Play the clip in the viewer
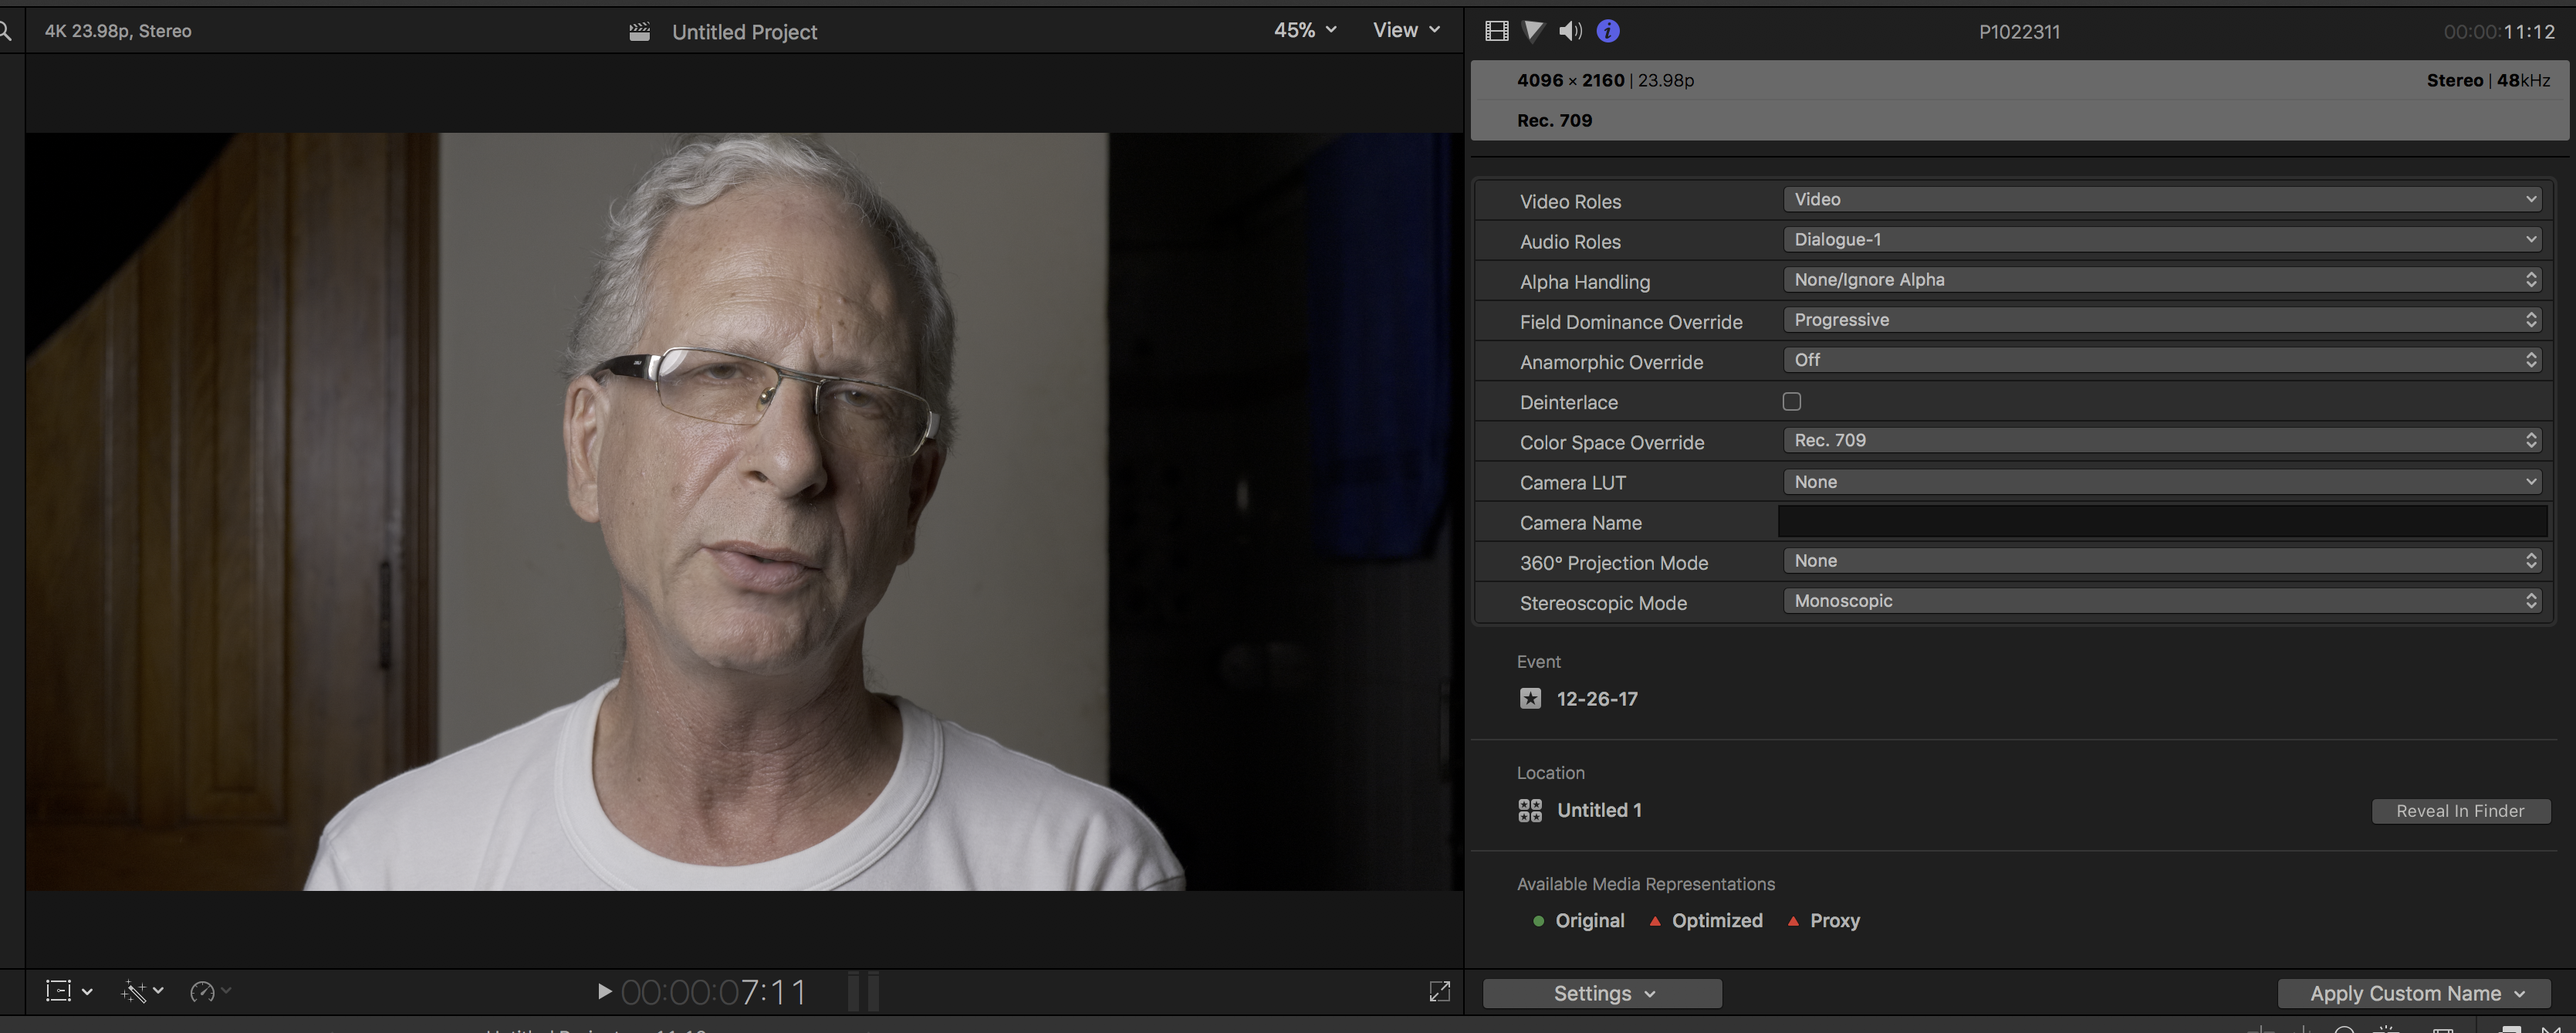 [x=604, y=991]
